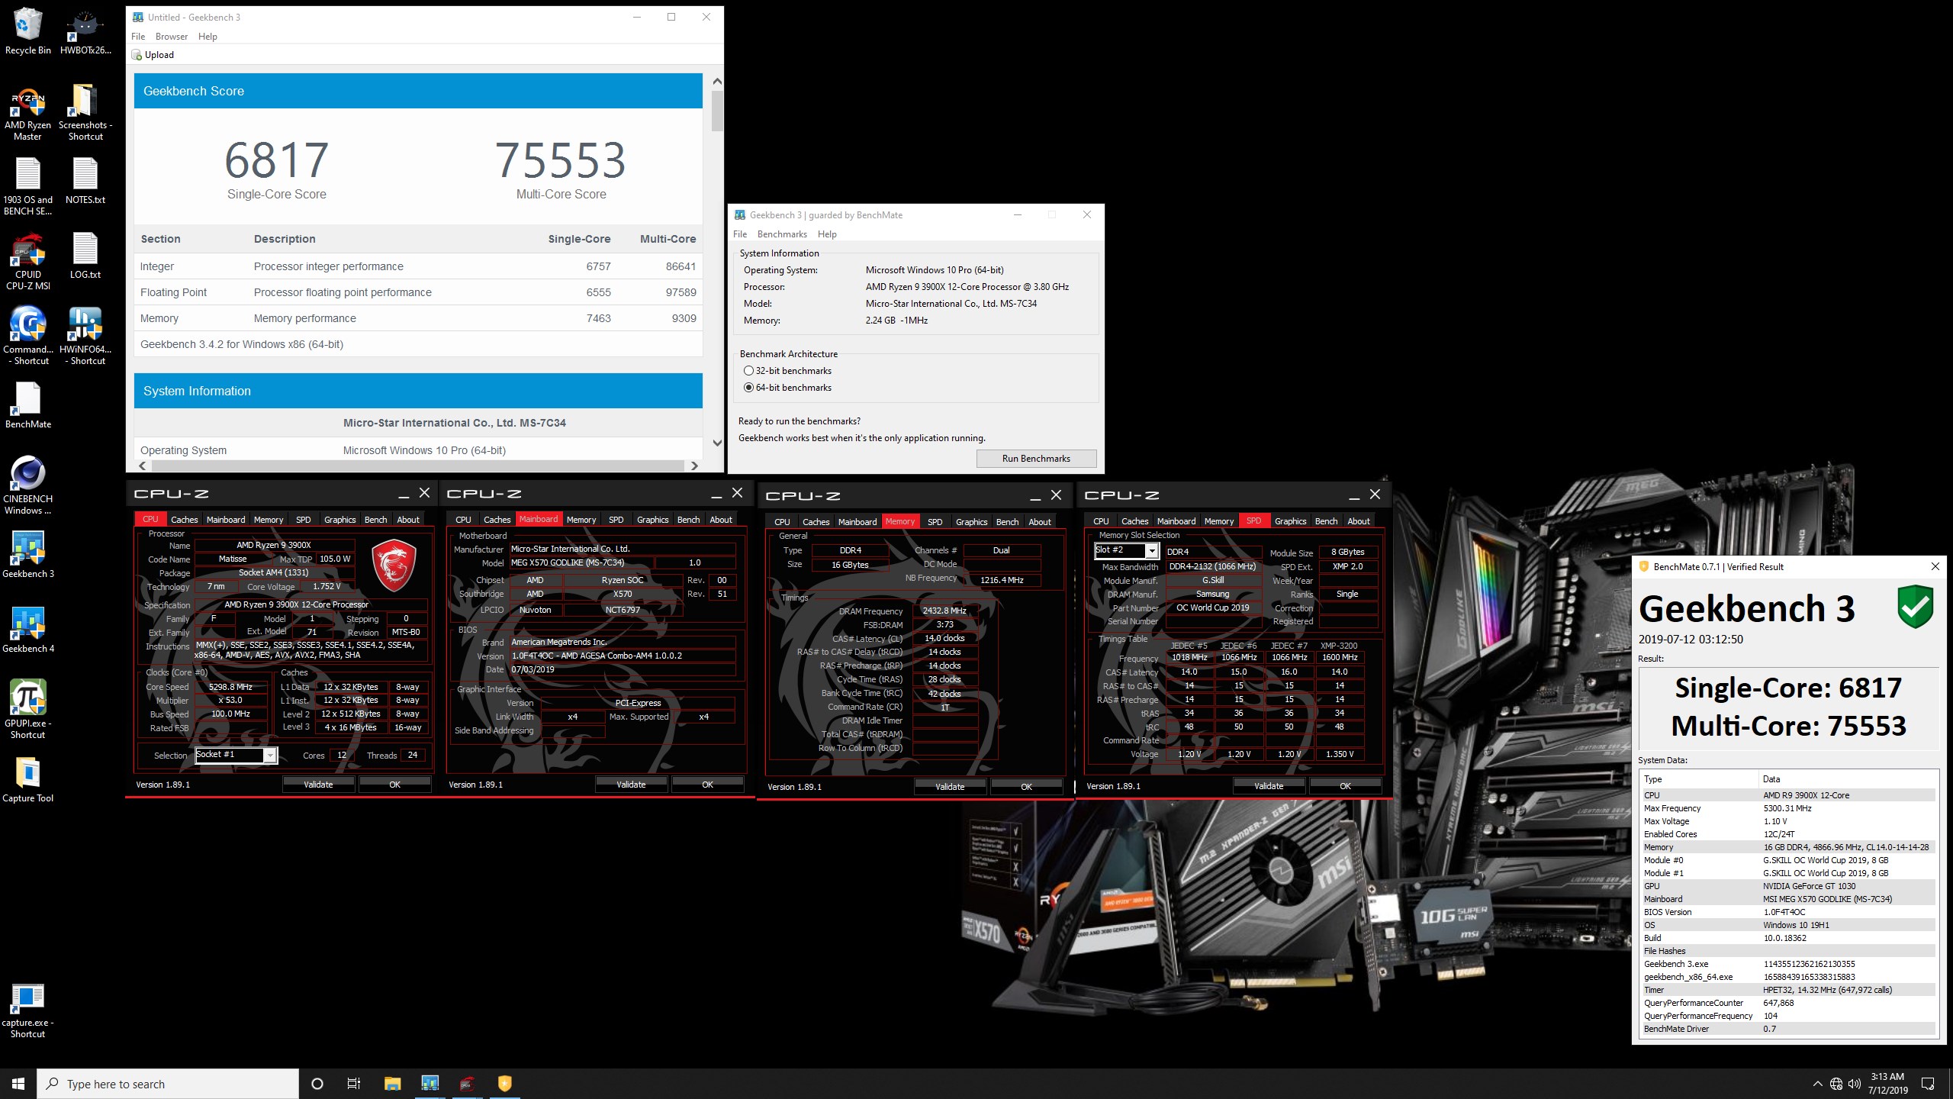Open the HWBOTx26 desktop icon
The image size is (1953, 1099).
(x=85, y=31)
